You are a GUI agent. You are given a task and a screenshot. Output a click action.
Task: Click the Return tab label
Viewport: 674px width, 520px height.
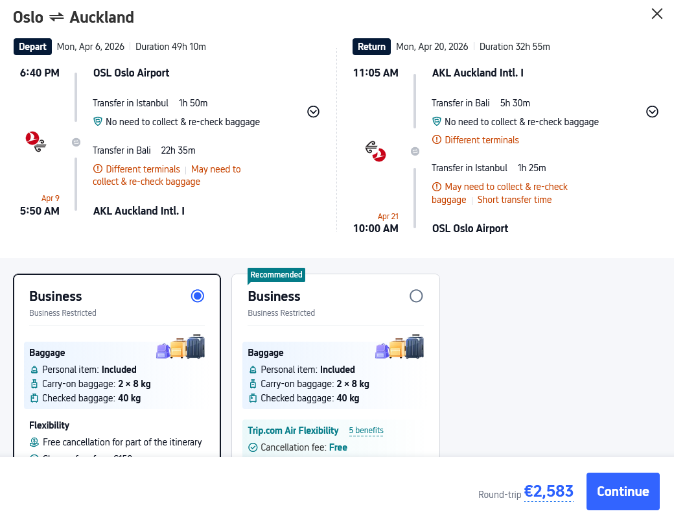coord(371,47)
